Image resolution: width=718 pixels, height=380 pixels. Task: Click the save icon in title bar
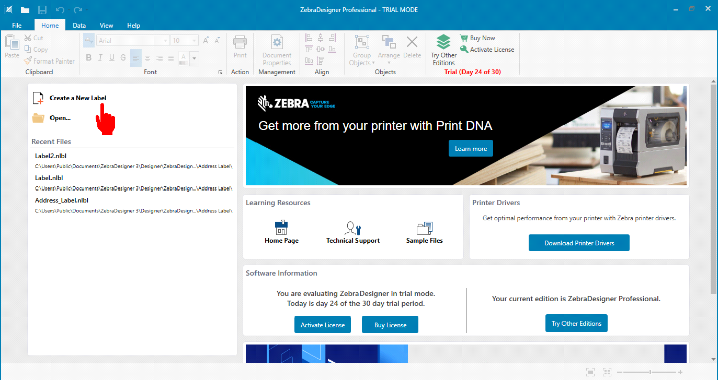(42, 10)
